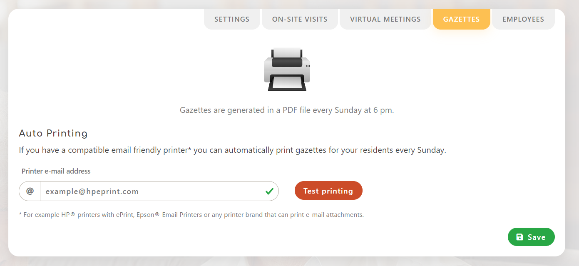
Task: Click the printer illustration icon
Action: [x=287, y=69]
